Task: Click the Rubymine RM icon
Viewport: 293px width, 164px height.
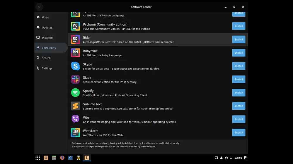Action: click(75, 53)
